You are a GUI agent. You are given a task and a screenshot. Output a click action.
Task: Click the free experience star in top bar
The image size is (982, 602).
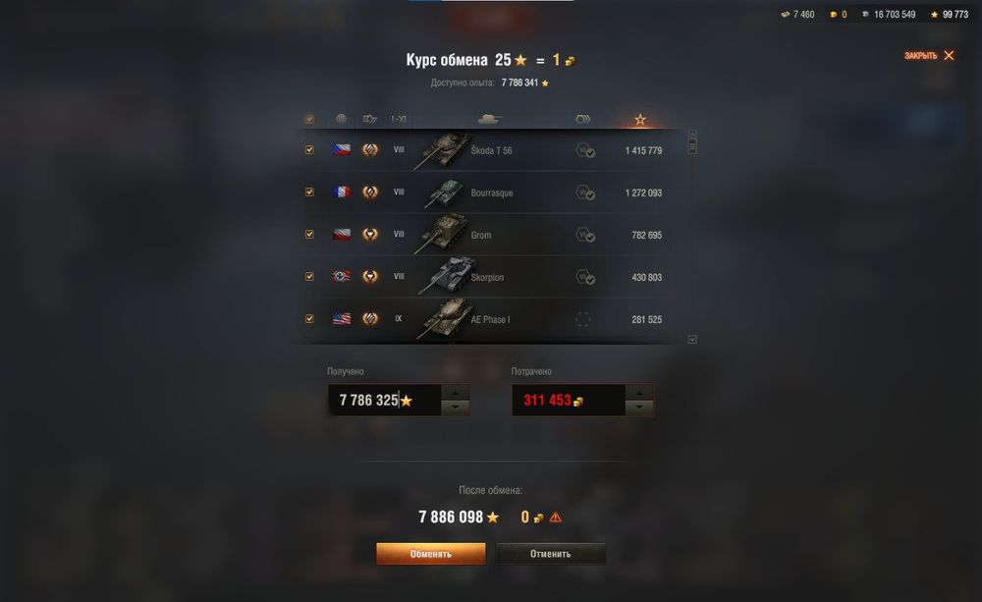click(x=935, y=15)
